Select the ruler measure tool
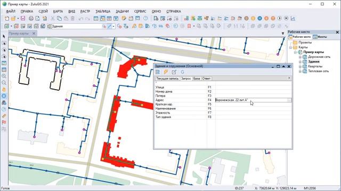 pos(4,116)
